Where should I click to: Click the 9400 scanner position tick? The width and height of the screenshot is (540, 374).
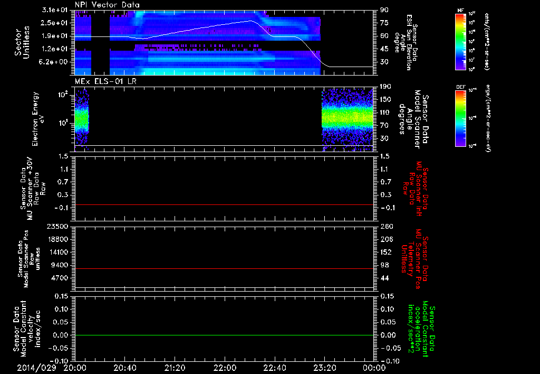click(x=60, y=265)
